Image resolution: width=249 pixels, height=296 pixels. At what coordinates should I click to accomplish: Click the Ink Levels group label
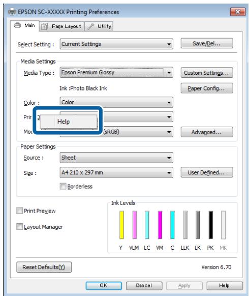[123, 203]
